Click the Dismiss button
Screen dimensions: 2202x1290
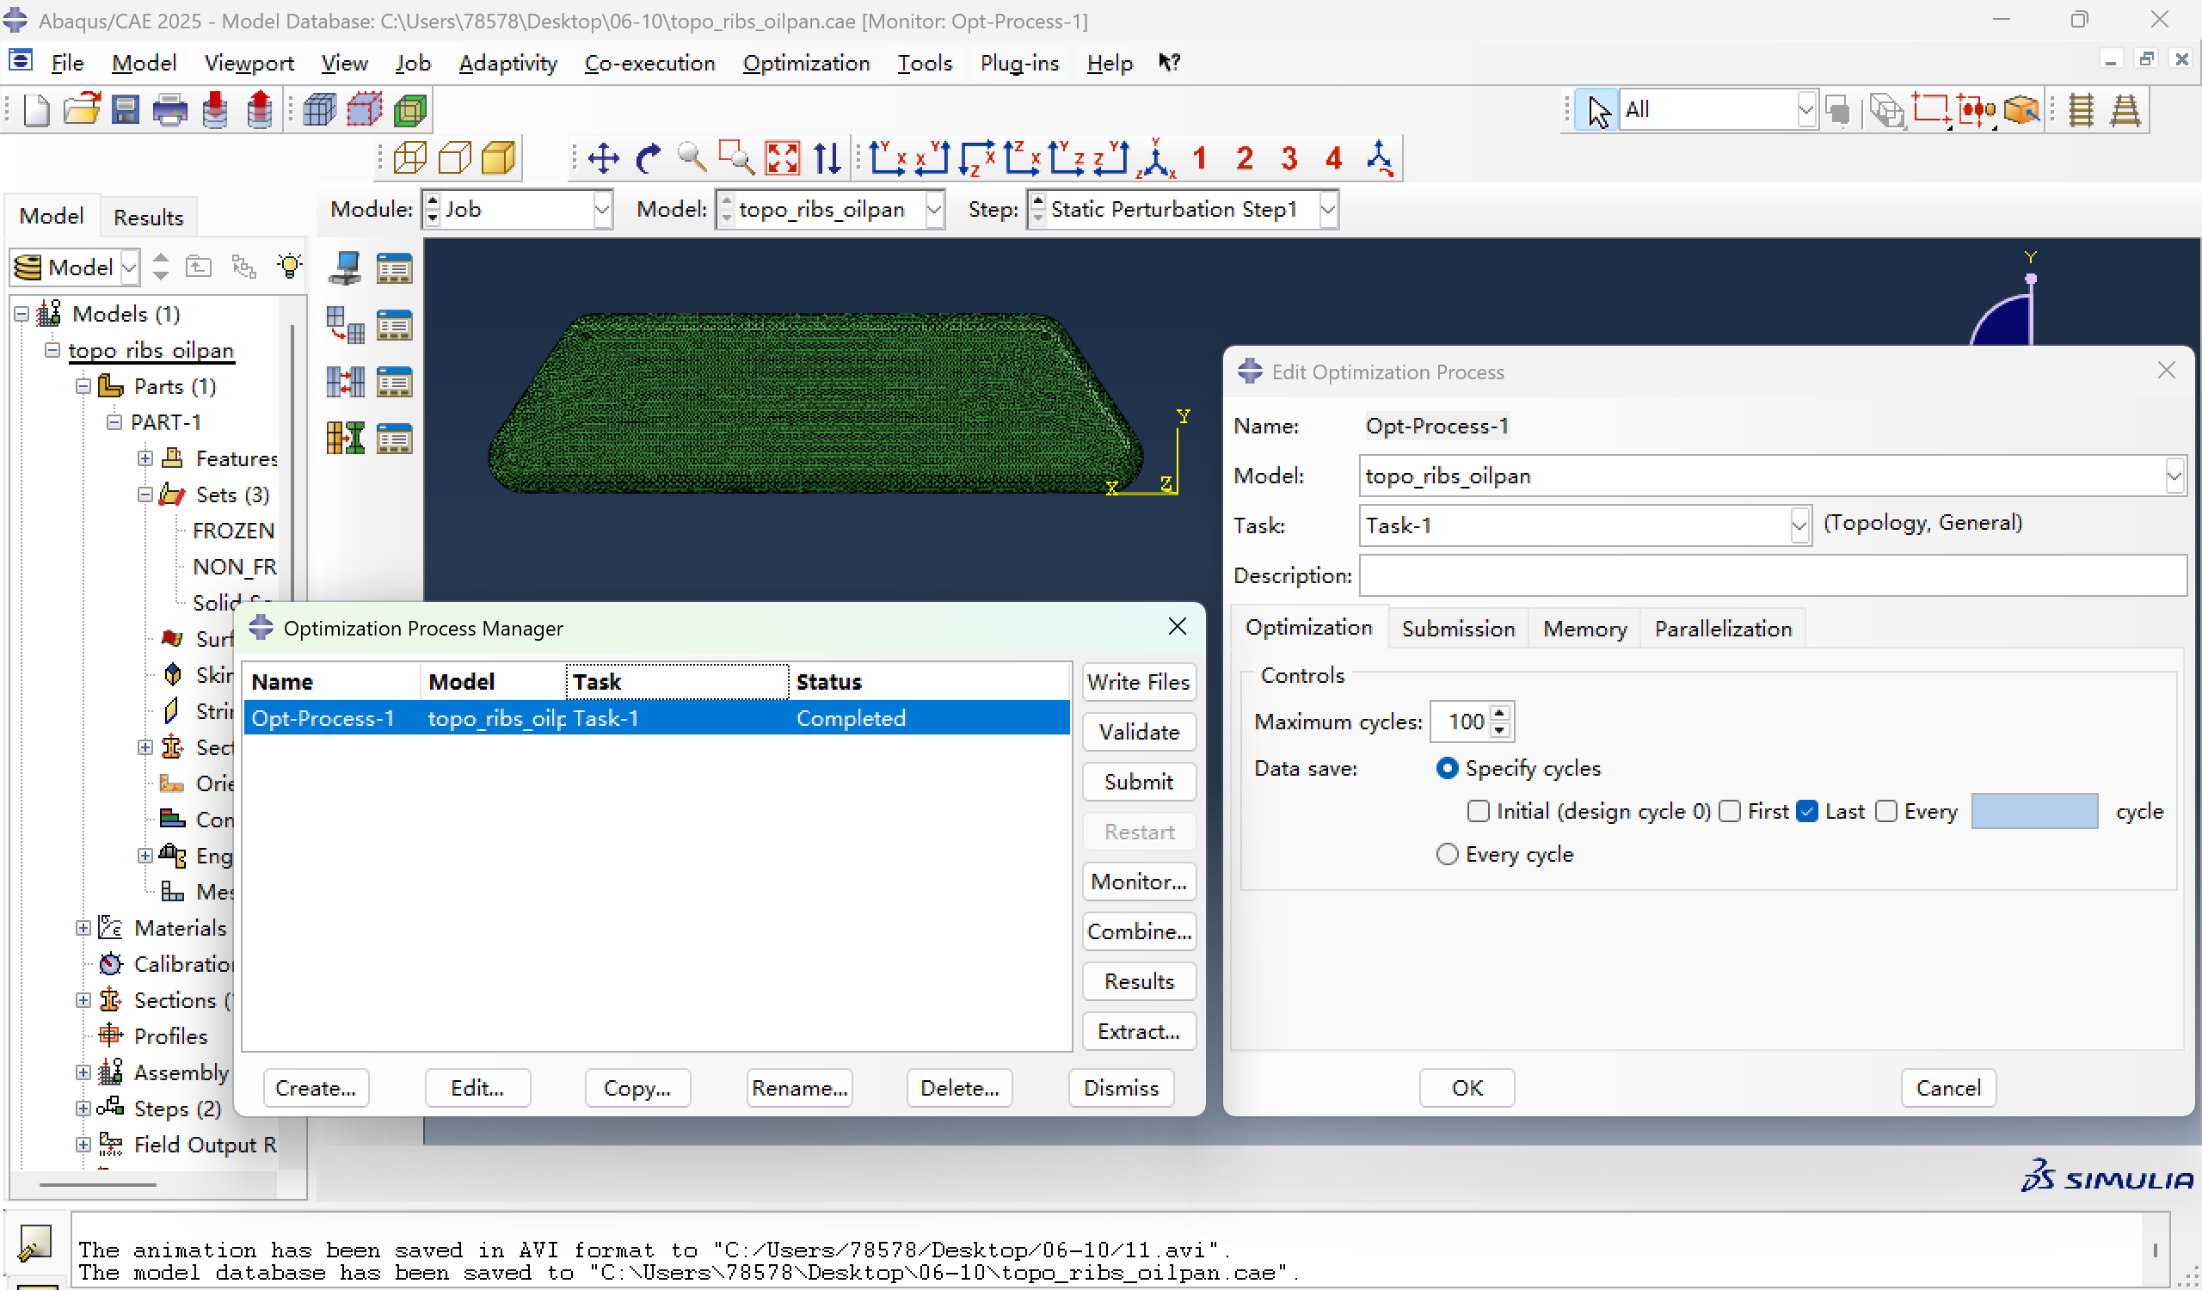click(x=1121, y=1088)
